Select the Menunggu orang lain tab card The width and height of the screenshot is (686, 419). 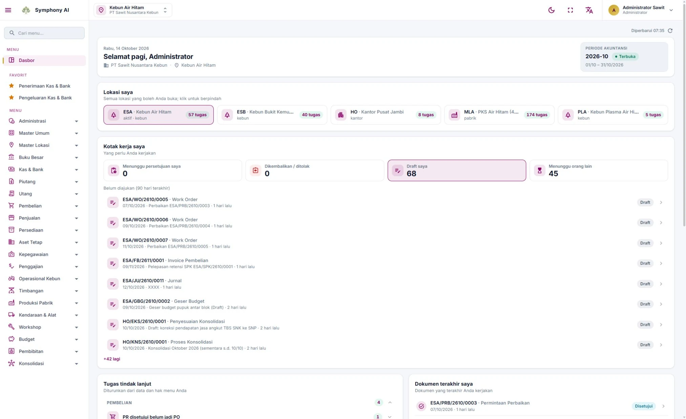599,170
